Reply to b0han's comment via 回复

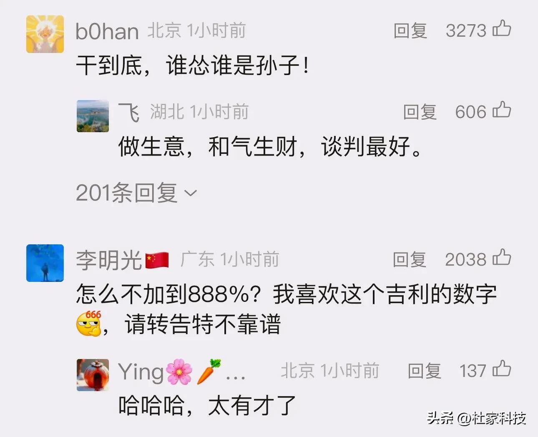410,31
